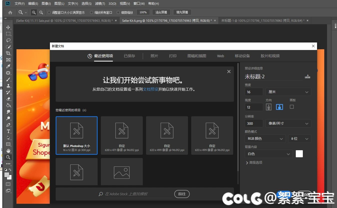Enable the 画板 artboard checkbox

(292, 107)
